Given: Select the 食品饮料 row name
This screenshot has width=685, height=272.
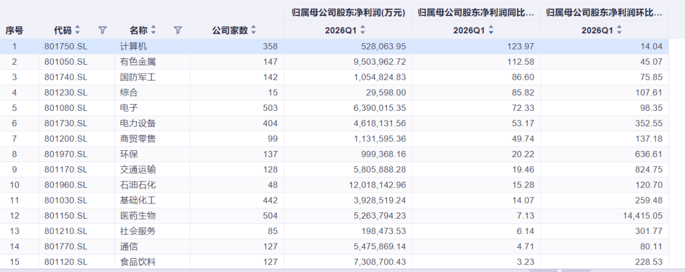Looking at the screenshot, I should coord(138,262).
